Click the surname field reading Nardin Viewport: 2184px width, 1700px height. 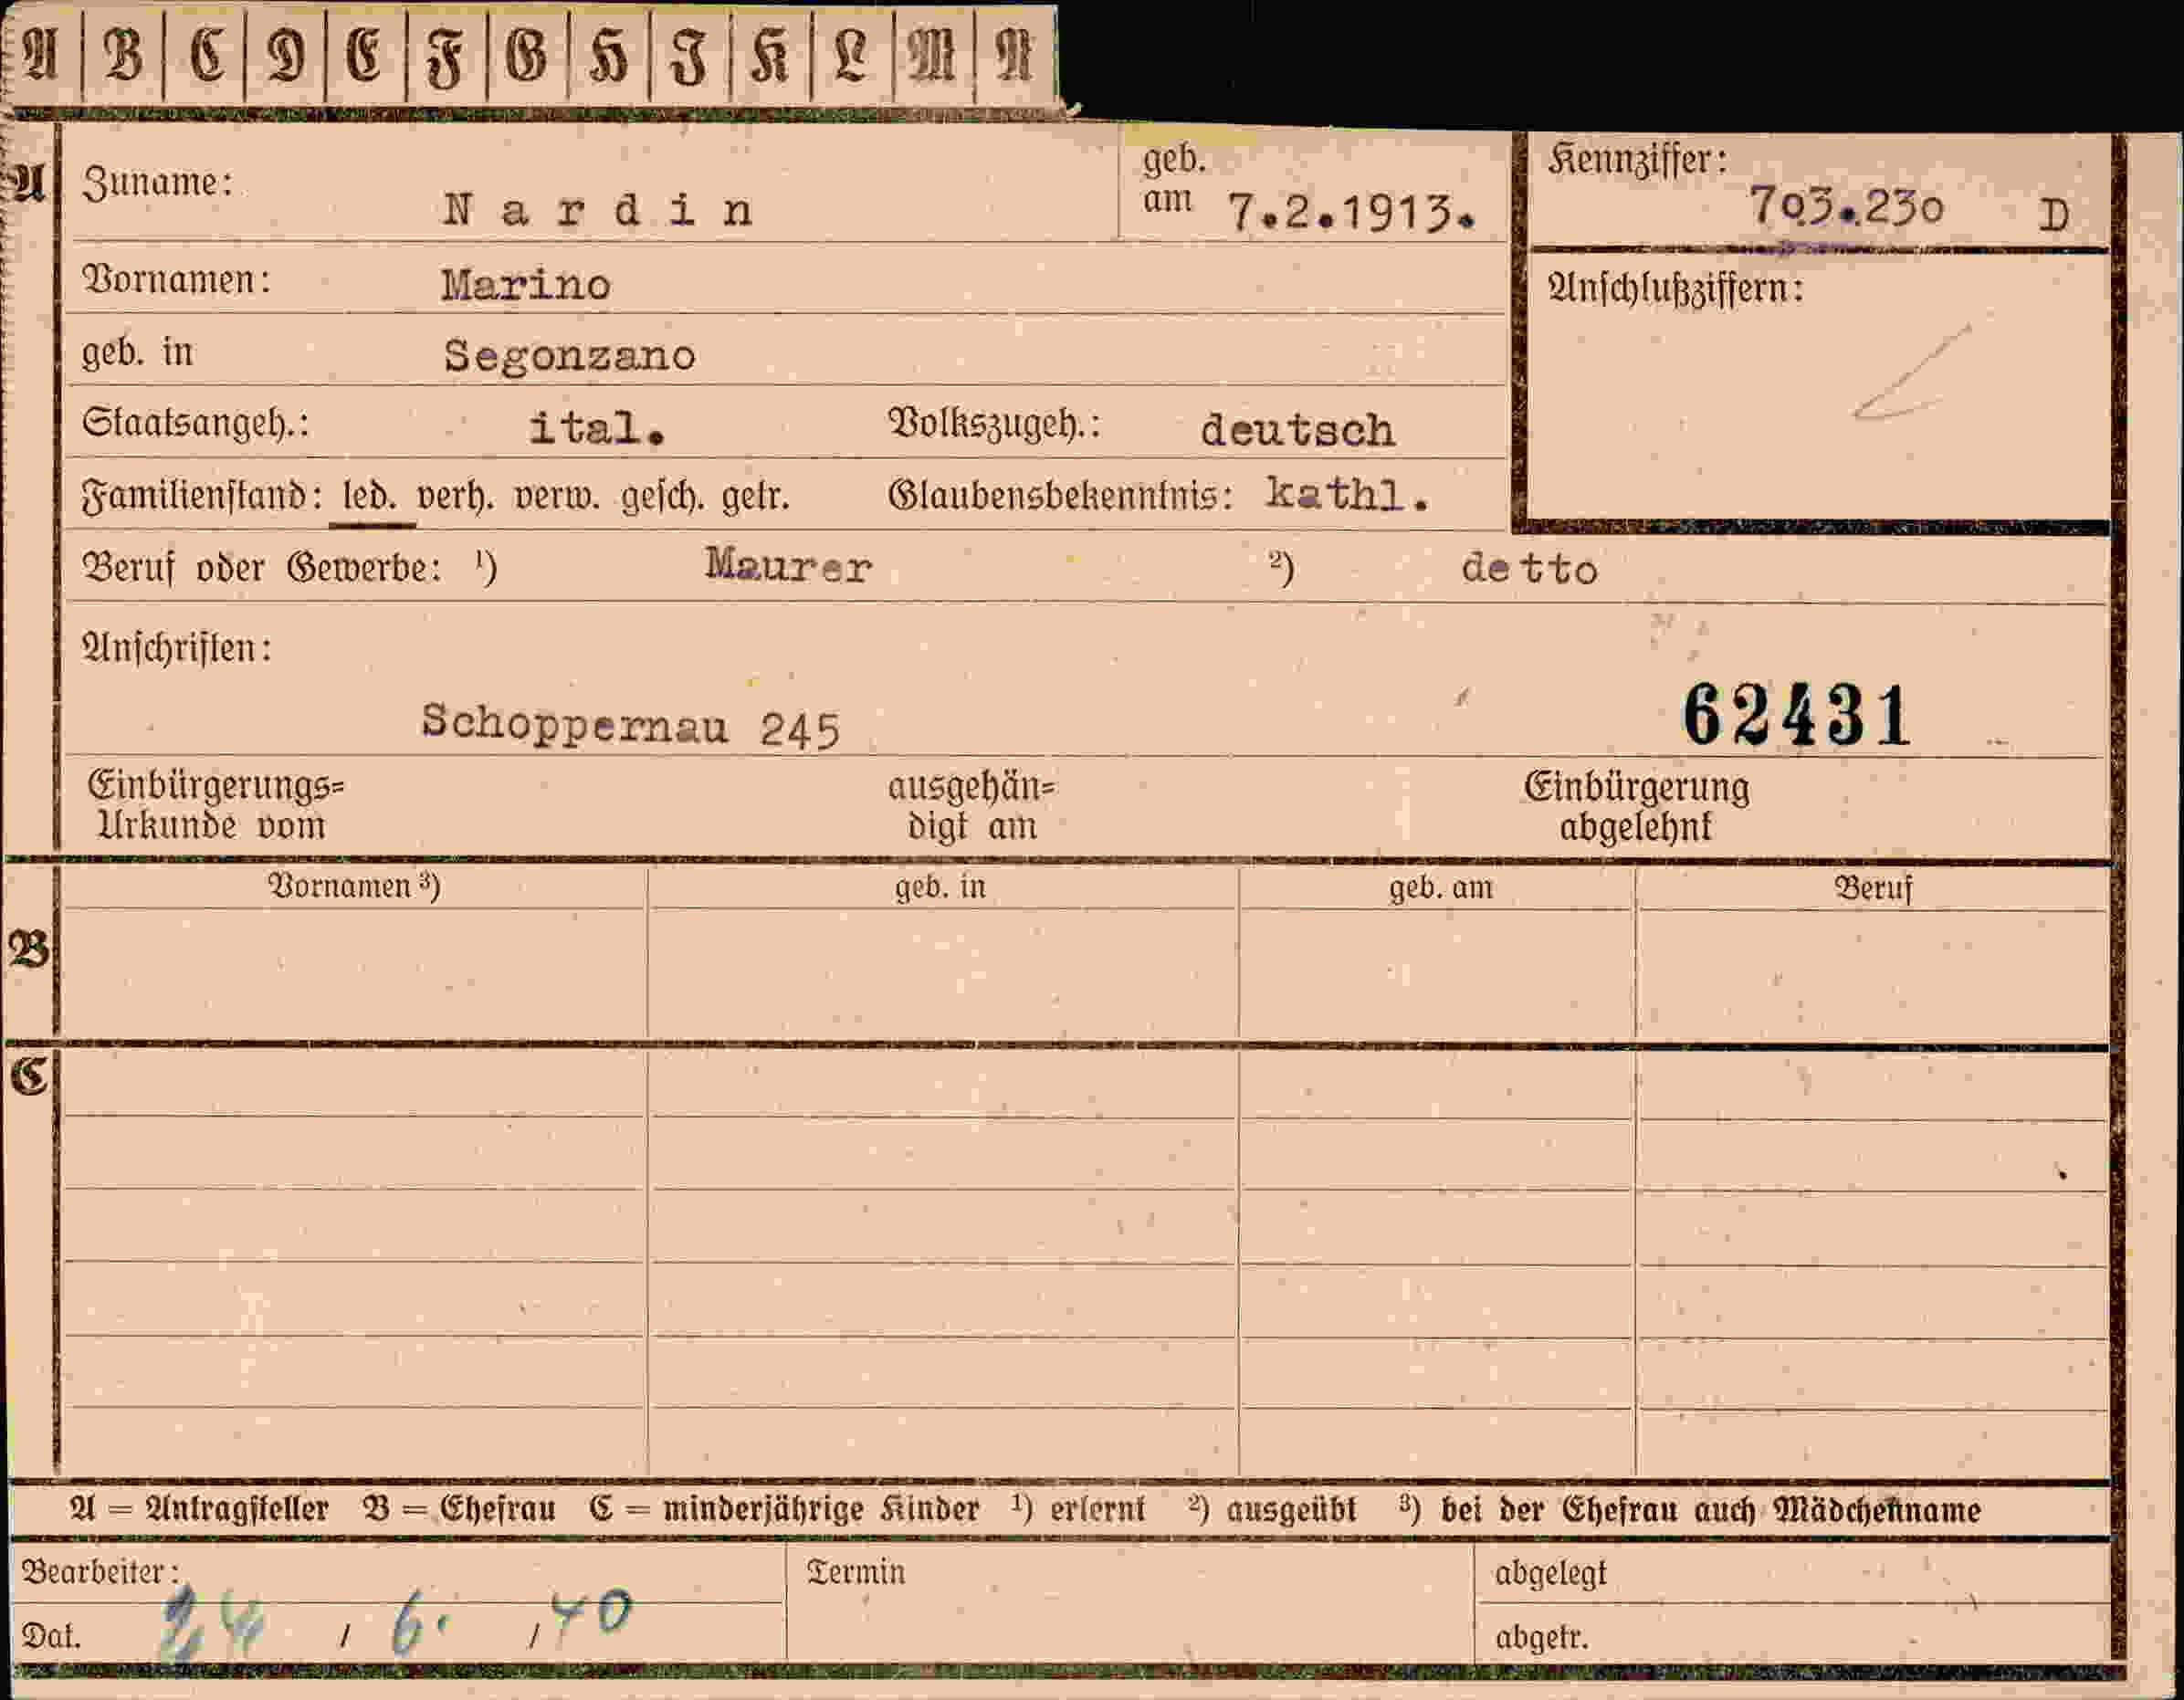coord(598,210)
